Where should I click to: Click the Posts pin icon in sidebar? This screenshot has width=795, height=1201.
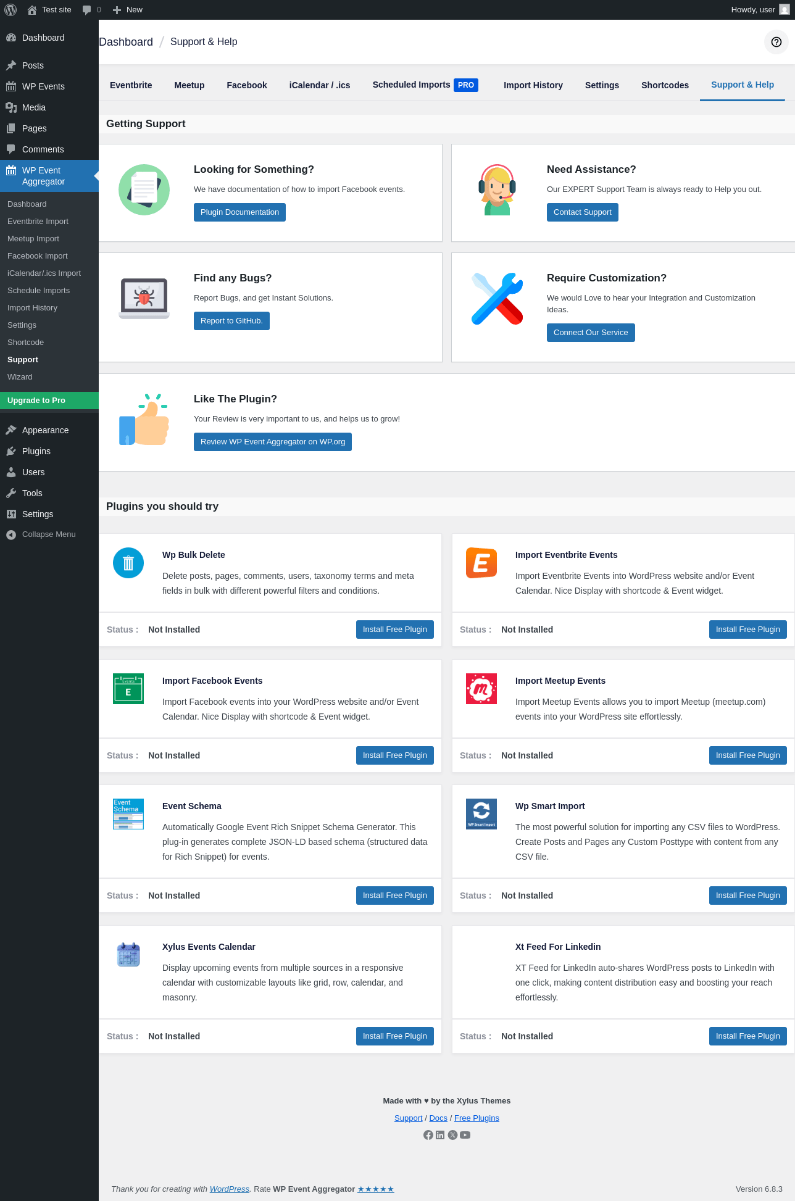click(11, 65)
